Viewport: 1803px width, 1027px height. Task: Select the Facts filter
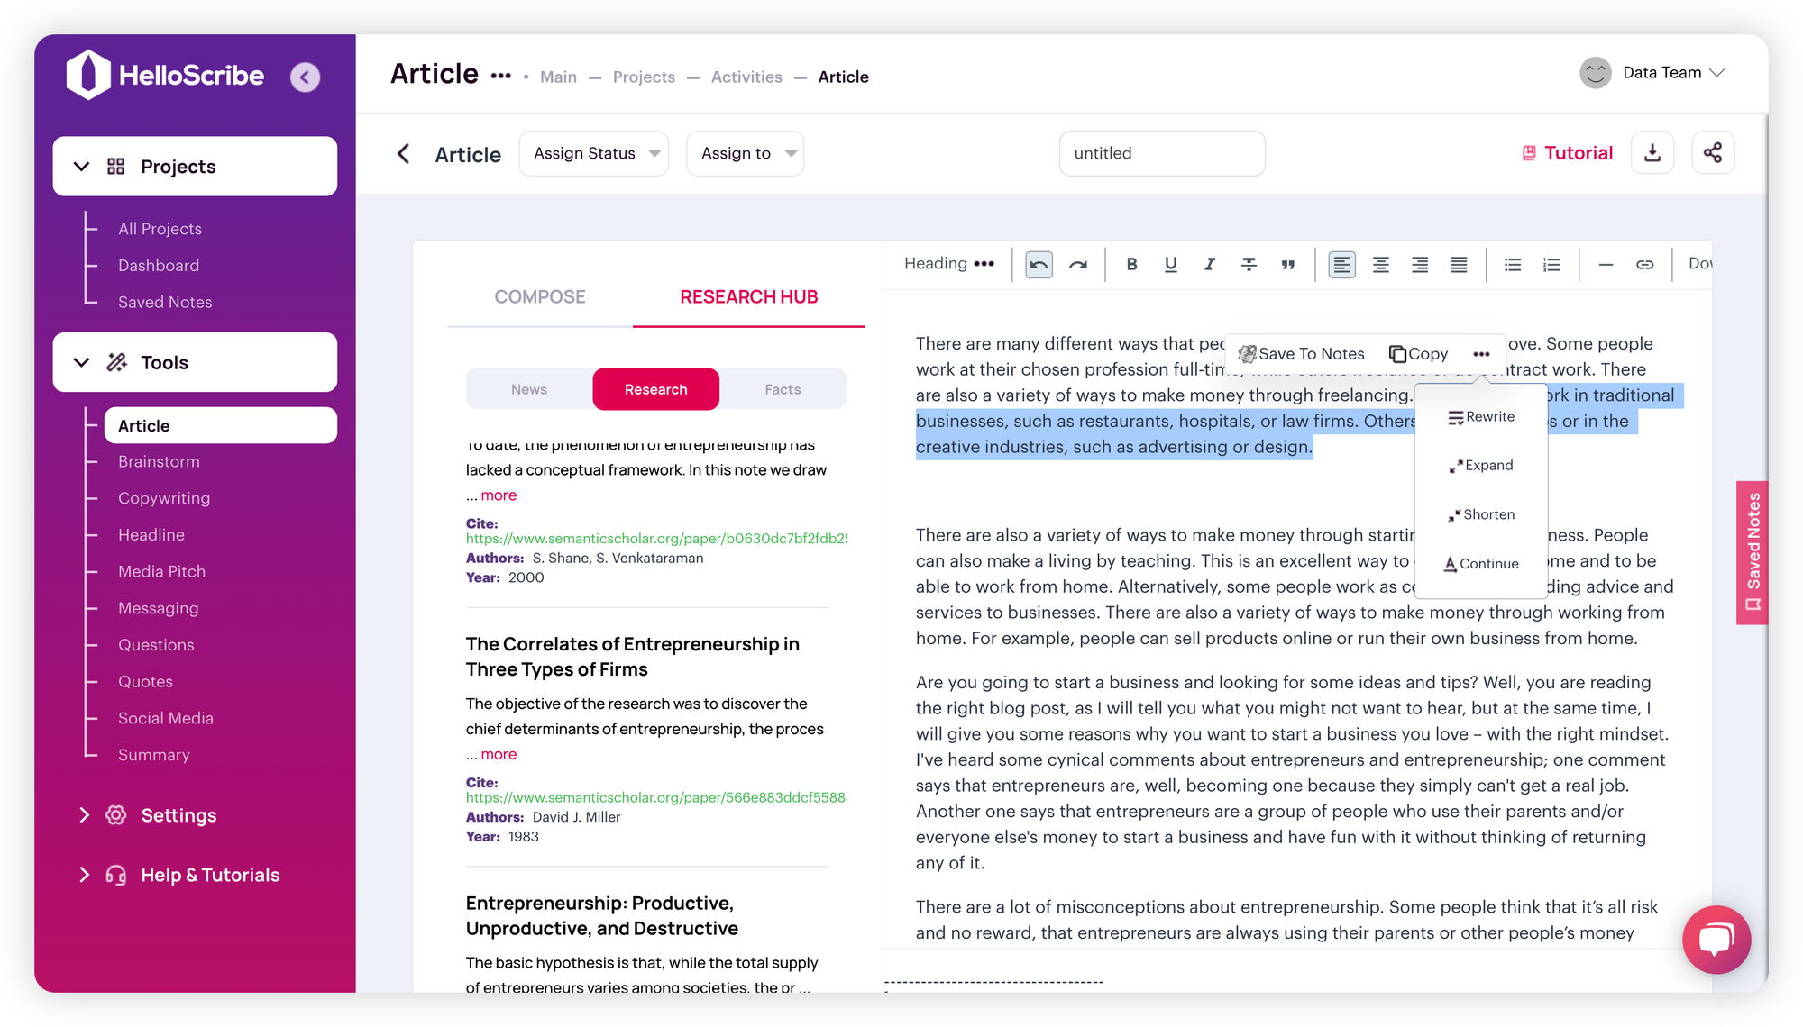(x=783, y=389)
